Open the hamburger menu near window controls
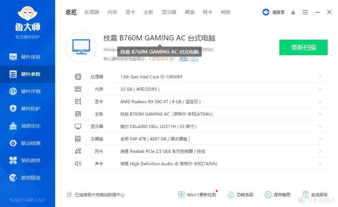Viewport: 338px width, 207px height. 305,12
